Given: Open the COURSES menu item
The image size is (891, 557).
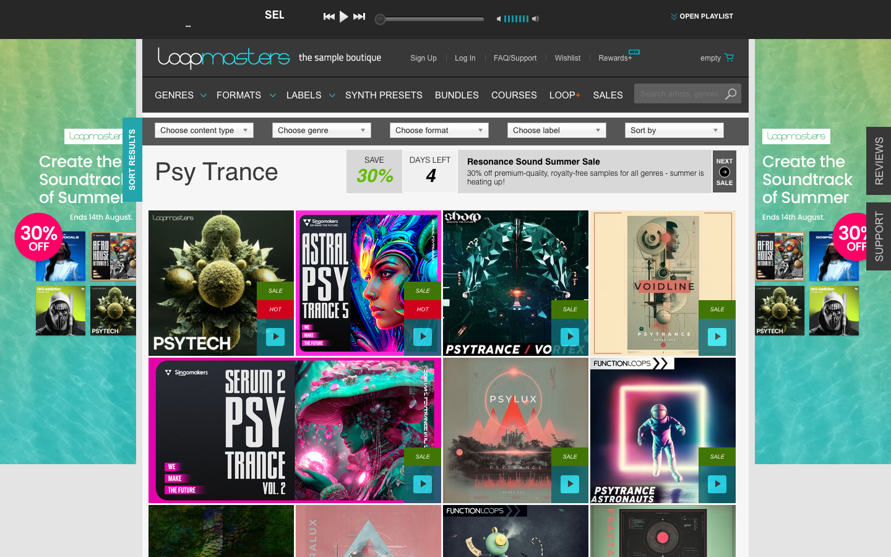Looking at the screenshot, I should [514, 95].
